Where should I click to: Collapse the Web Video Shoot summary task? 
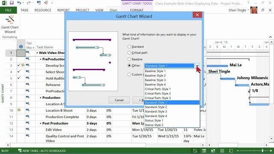[x=37, y=53]
